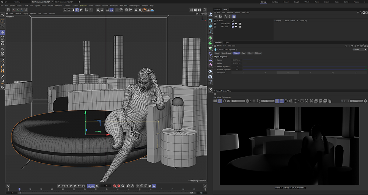Toggle checkbox for RED scan take
The height and width of the screenshot is (195, 368).
click(x=233, y=27)
